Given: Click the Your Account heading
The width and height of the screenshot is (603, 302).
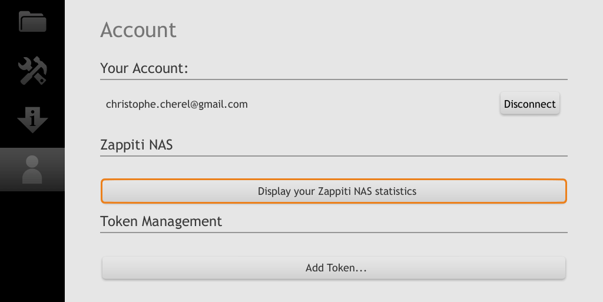Looking at the screenshot, I should [144, 68].
